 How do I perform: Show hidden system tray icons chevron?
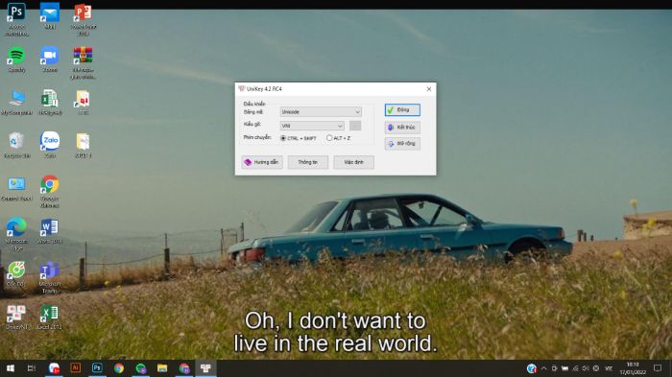coord(544,368)
